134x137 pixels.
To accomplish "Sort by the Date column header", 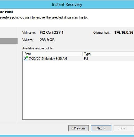I will tap(52, 54).
